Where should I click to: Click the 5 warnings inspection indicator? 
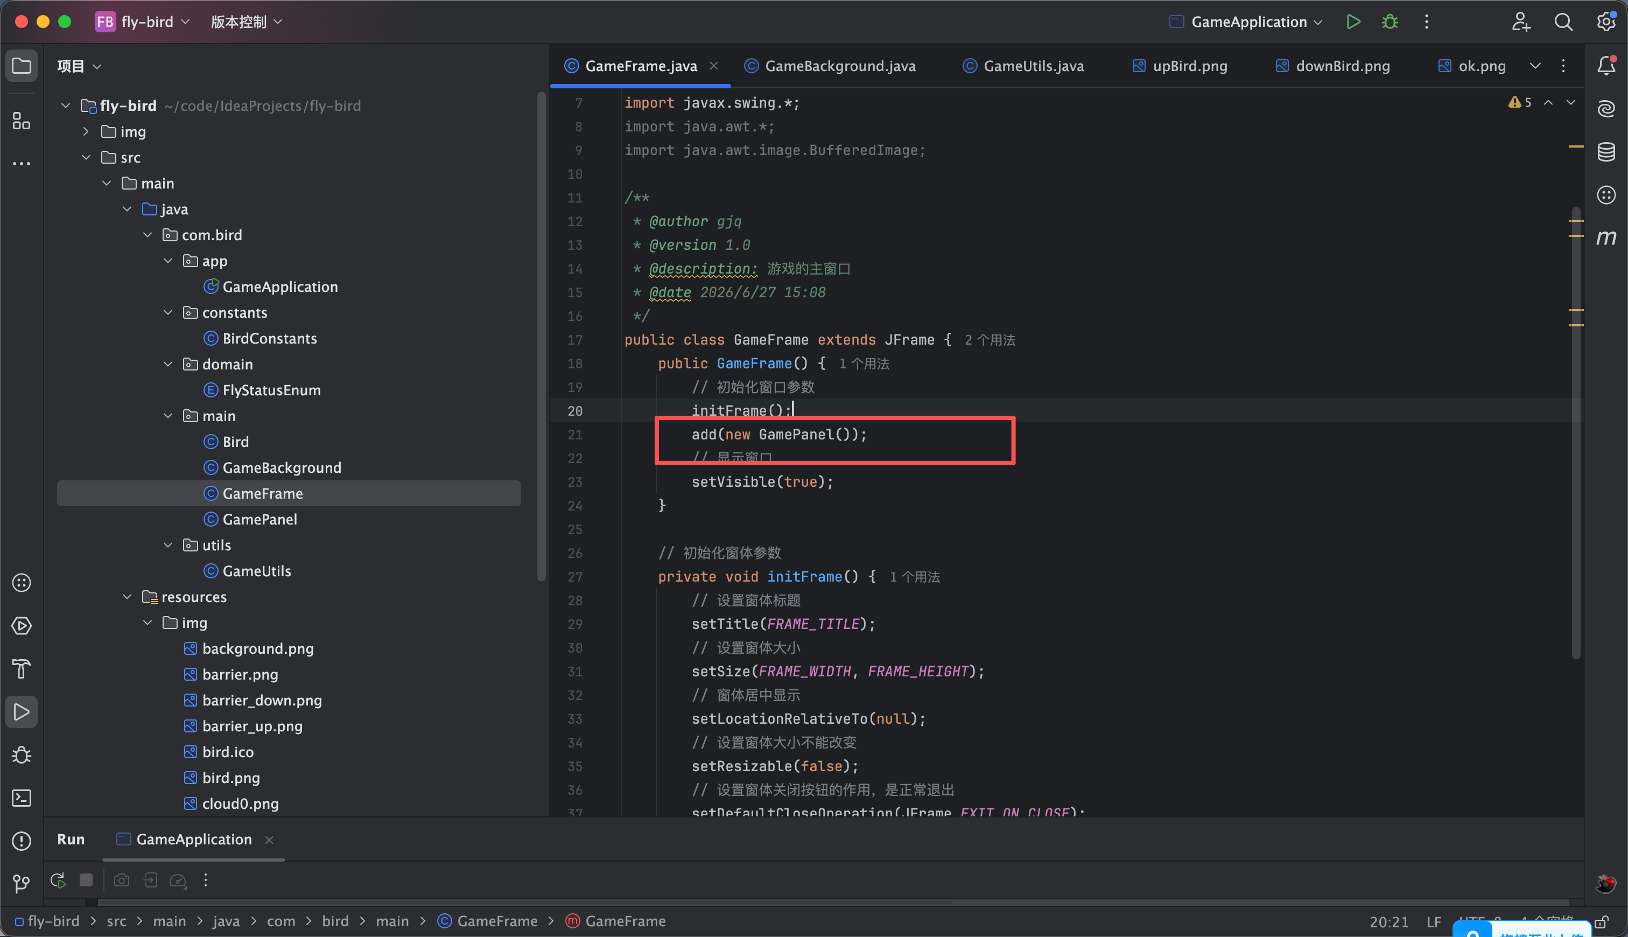(x=1520, y=102)
